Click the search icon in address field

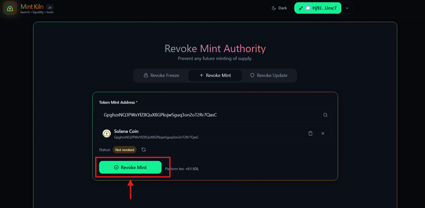325,115
